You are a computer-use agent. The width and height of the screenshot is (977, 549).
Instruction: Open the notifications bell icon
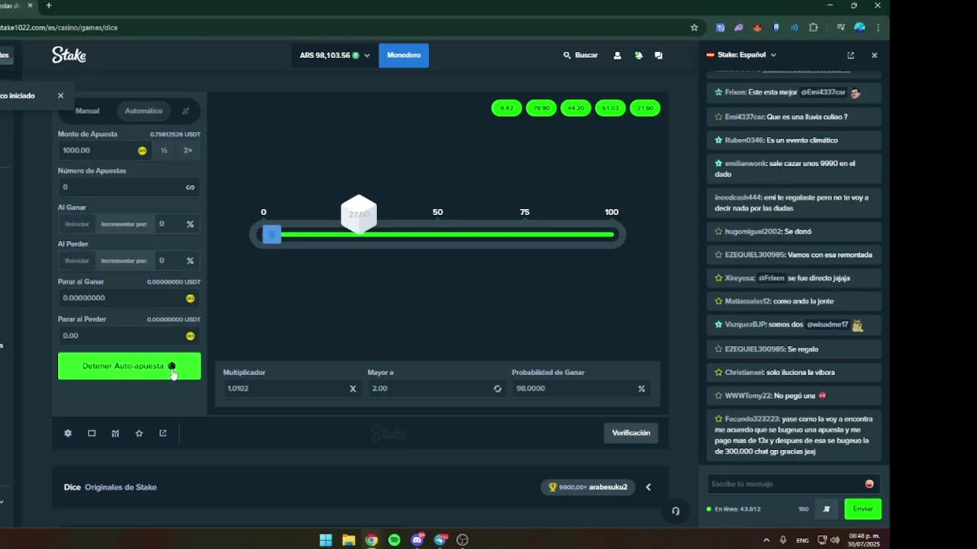point(638,56)
